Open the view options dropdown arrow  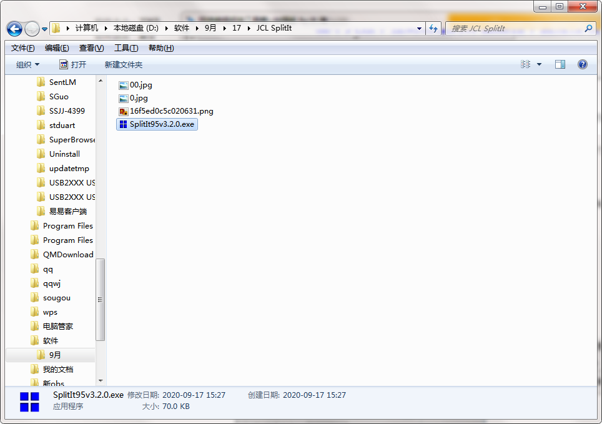pyautogui.click(x=539, y=64)
